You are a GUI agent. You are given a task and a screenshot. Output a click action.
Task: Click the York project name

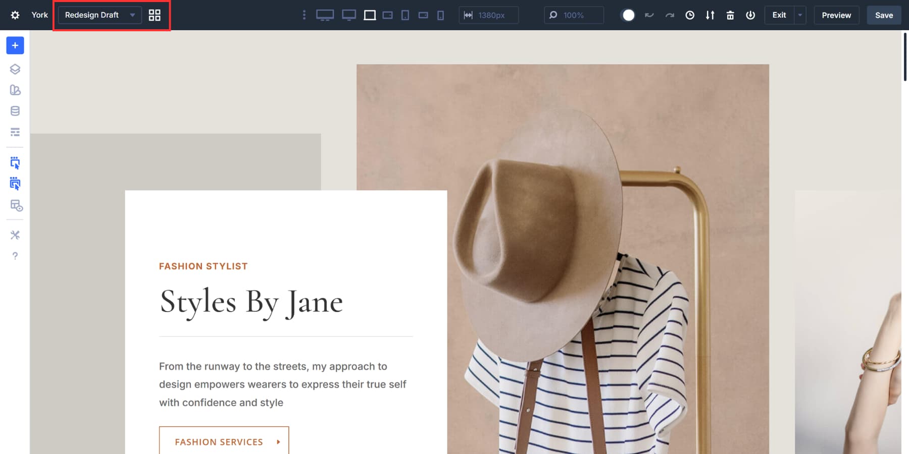39,15
